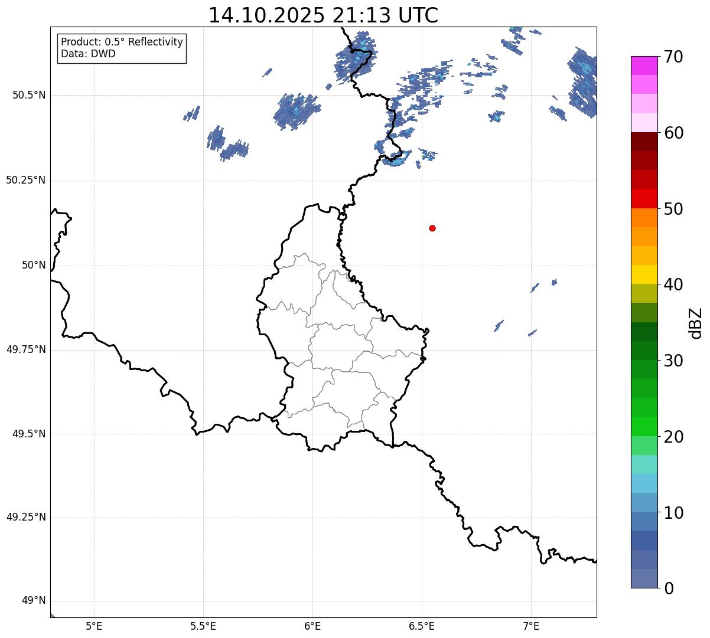Click the 6°E longitude label

(312, 626)
